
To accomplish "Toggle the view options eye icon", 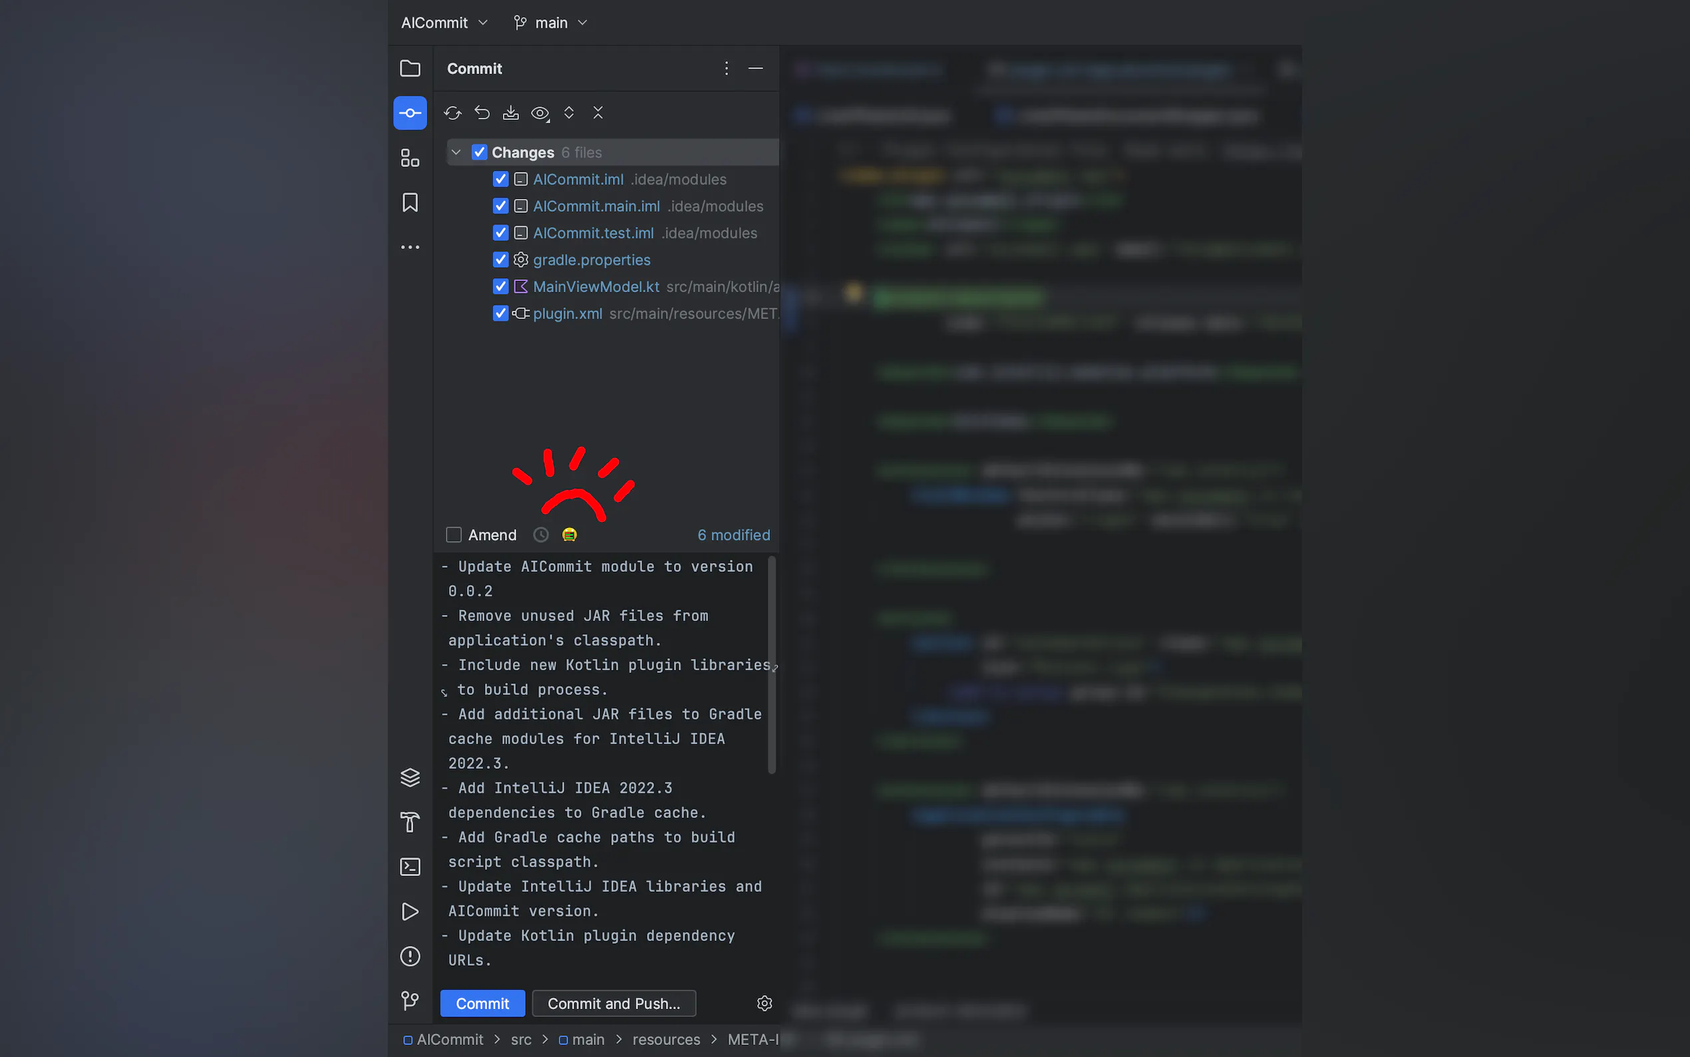I will pyautogui.click(x=540, y=112).
